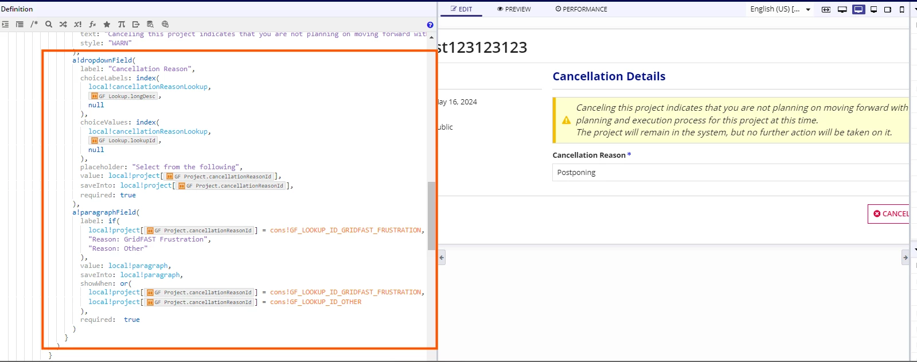Click the indent code icon

tap(5, 24)
